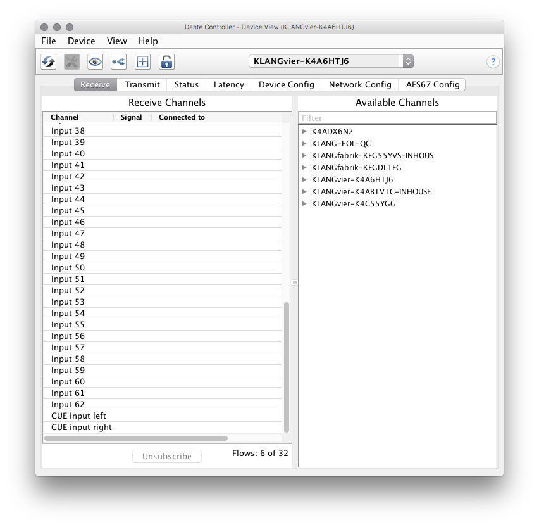
Task: Open the KLANGvier-K4A6HTJ6 device selector dropdown
Action: coord(331,61)
